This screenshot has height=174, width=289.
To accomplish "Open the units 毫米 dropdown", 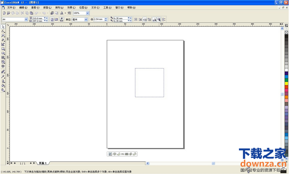I will point(86,19).
